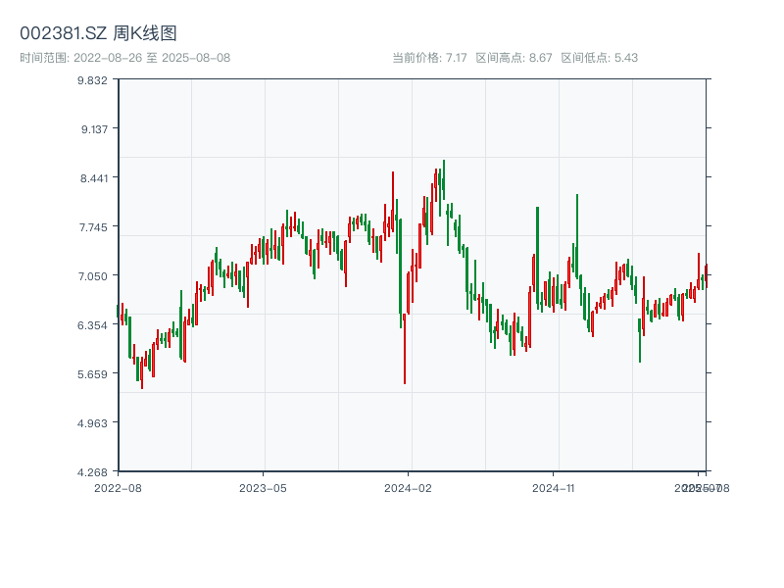Click the 002381.SZ 周K线图 chart title
The height and width of the screenshot is (588, 784).
point(98,33)
